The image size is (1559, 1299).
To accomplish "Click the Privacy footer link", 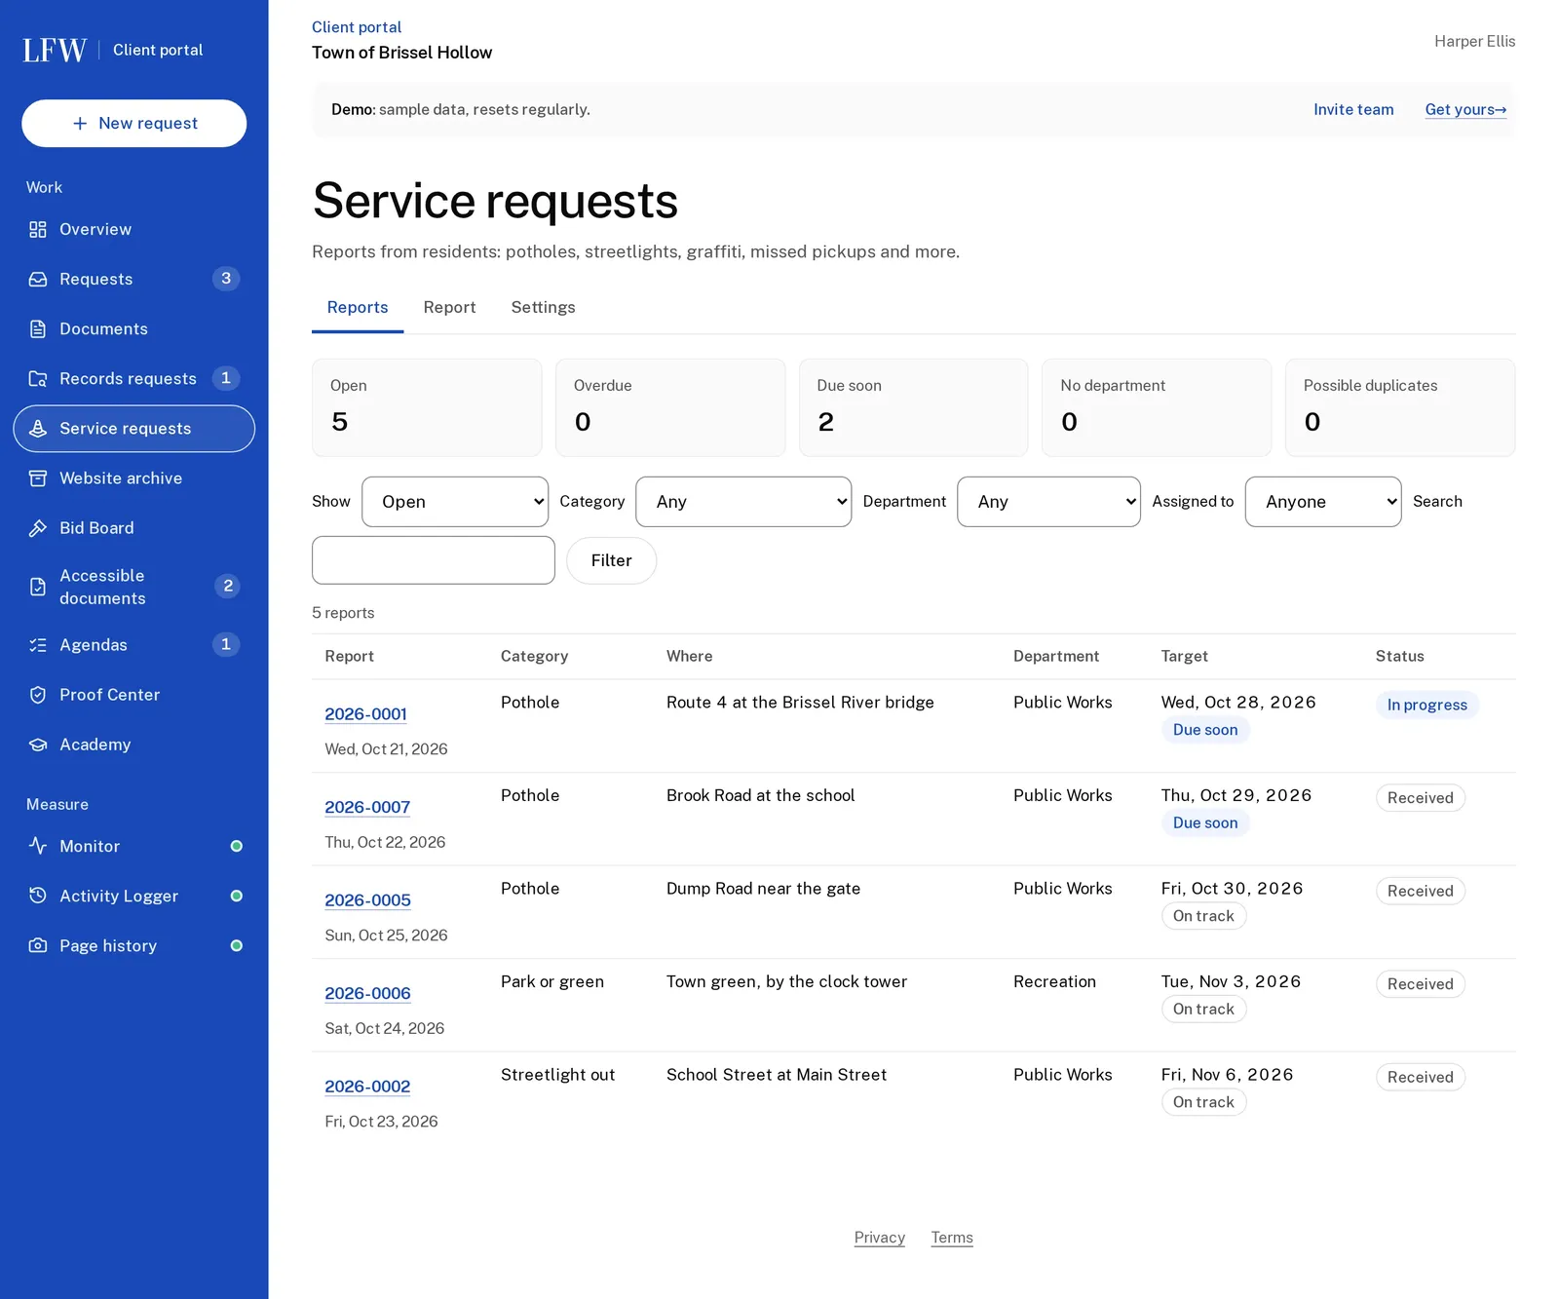I will 880,1238.
